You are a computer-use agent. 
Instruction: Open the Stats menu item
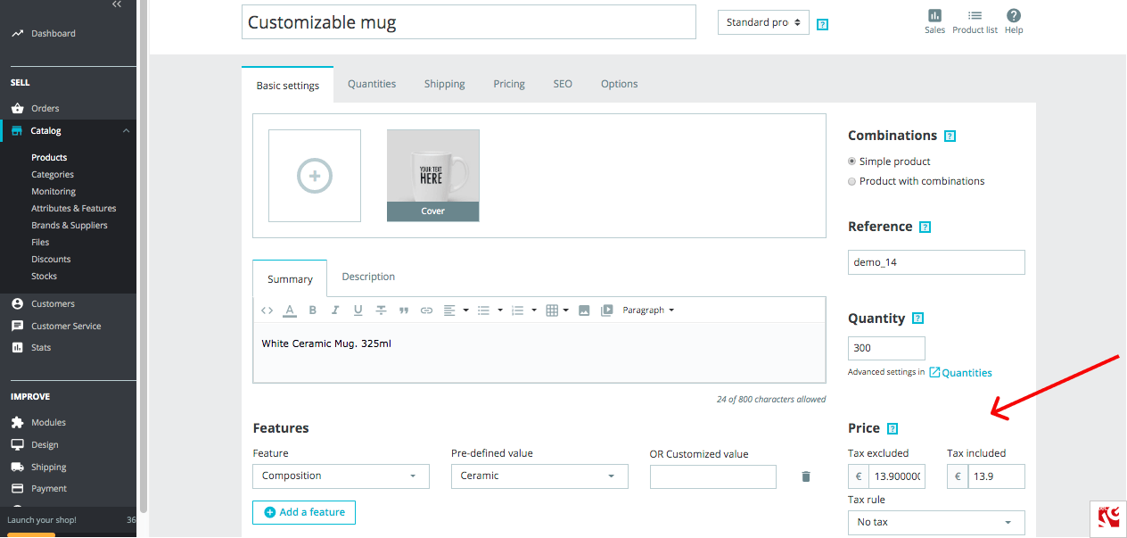pyautogui.click(x=41, y=348)
